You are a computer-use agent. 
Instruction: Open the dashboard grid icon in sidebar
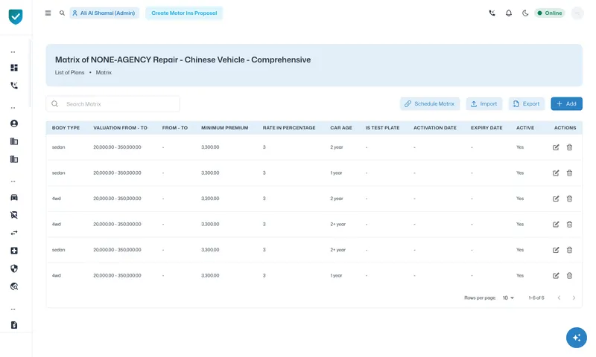(x=14, y=68)
